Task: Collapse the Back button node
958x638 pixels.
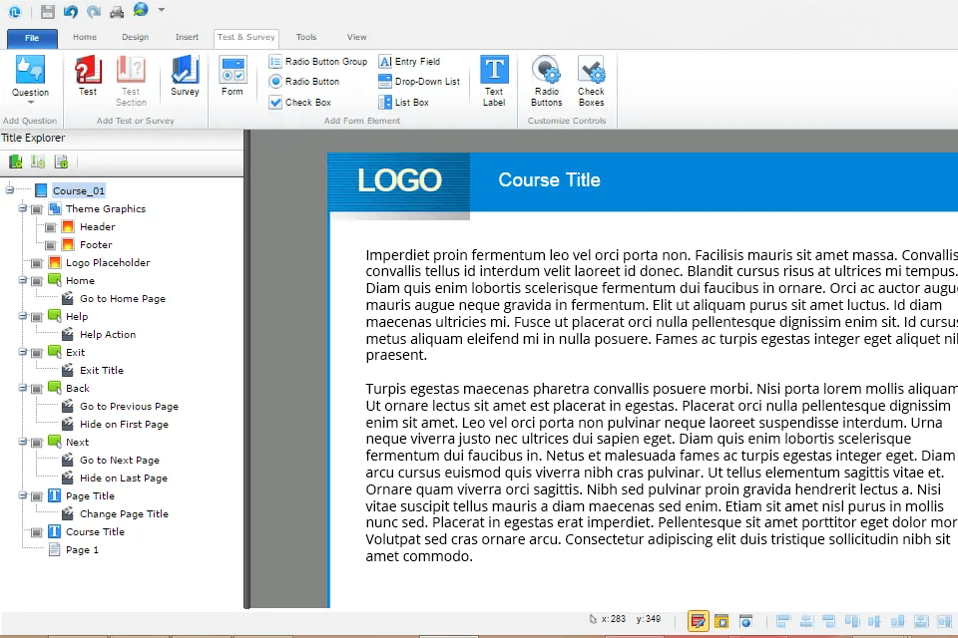Action: click(23, 388)
